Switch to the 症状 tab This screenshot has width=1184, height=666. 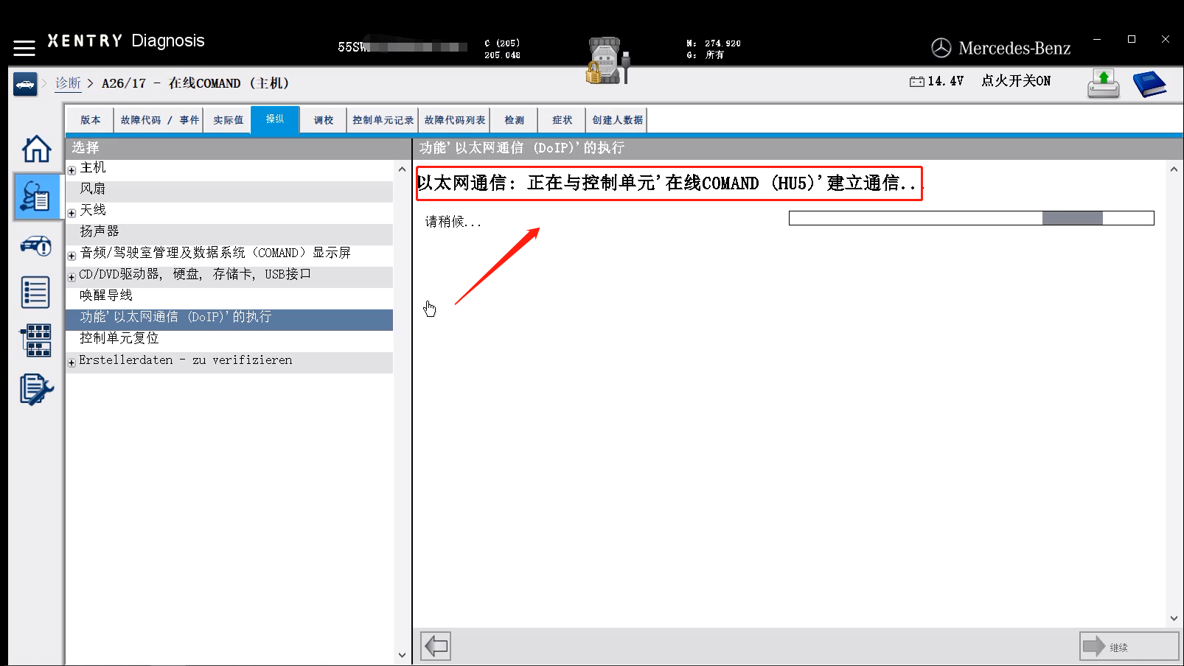[x=562, y=120]
